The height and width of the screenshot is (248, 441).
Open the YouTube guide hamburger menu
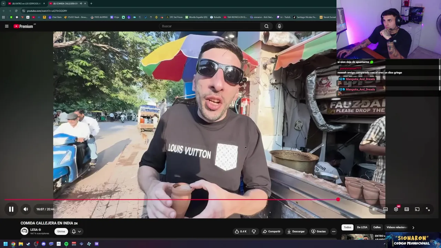tap(7, 26)
